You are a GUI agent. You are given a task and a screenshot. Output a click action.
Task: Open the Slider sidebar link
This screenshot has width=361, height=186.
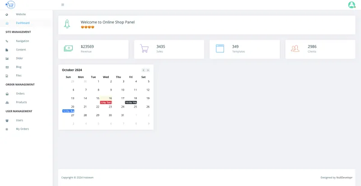click(x=19, y=58)
